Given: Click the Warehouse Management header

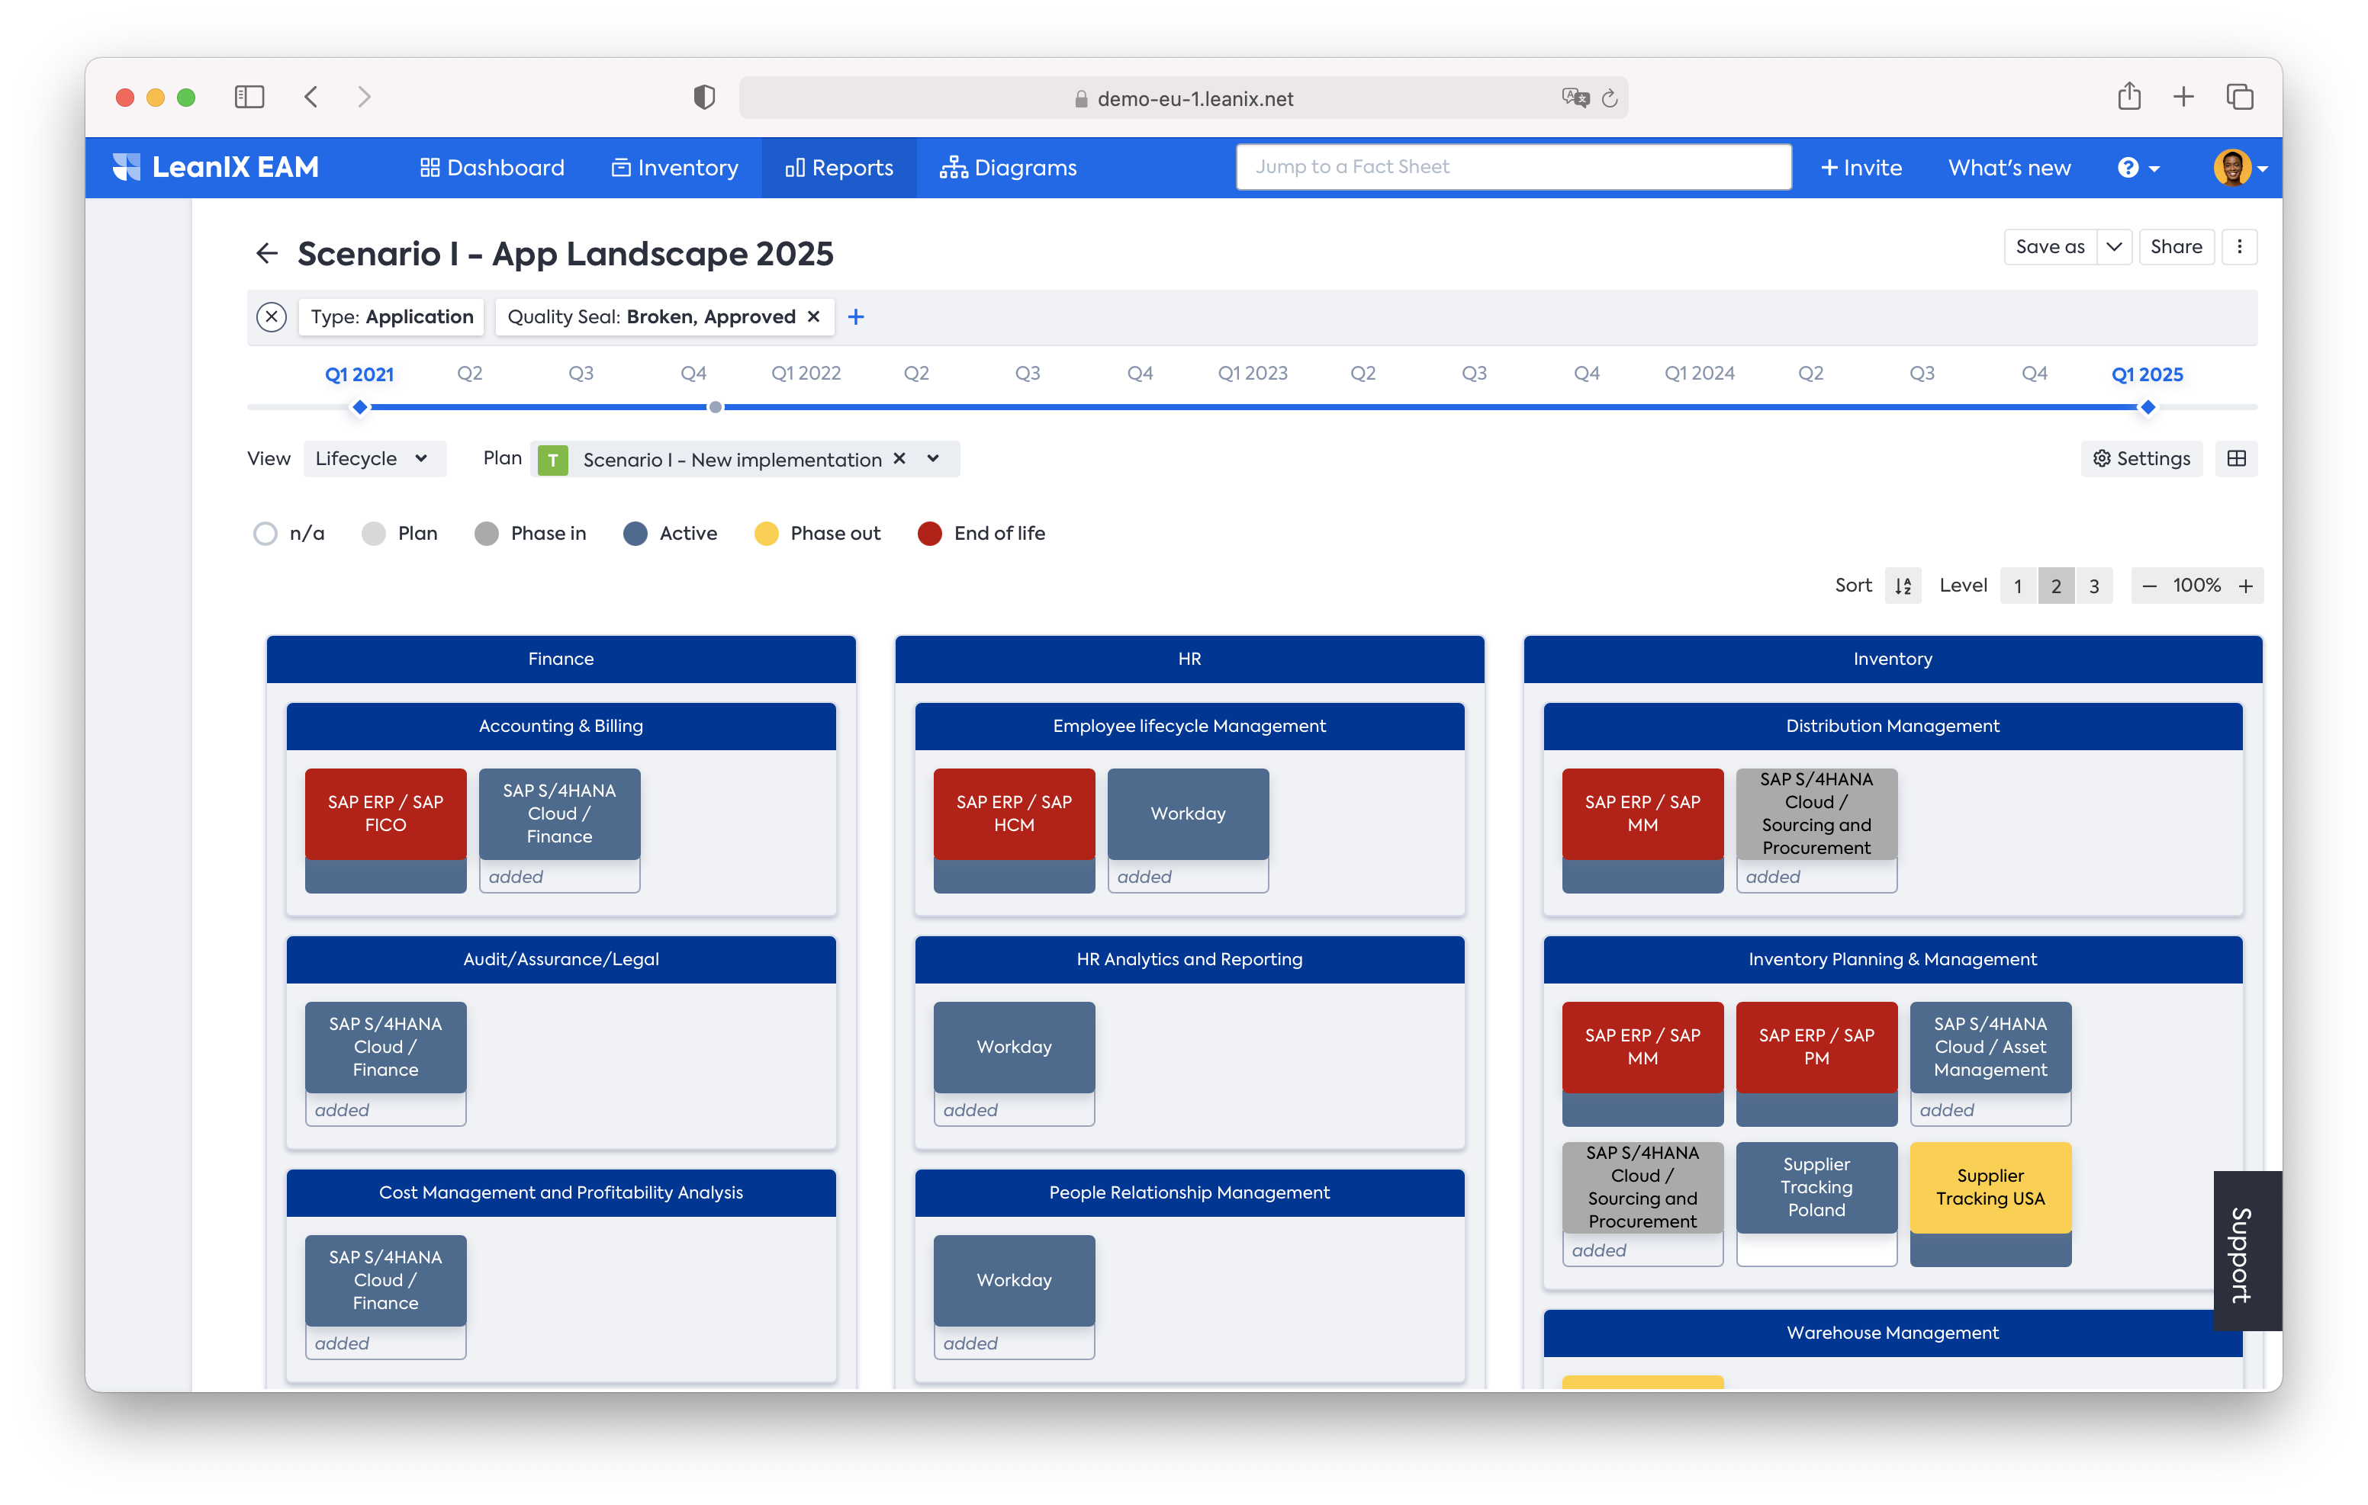Looking at the screenshot, I should (x=1892, y=1332).
